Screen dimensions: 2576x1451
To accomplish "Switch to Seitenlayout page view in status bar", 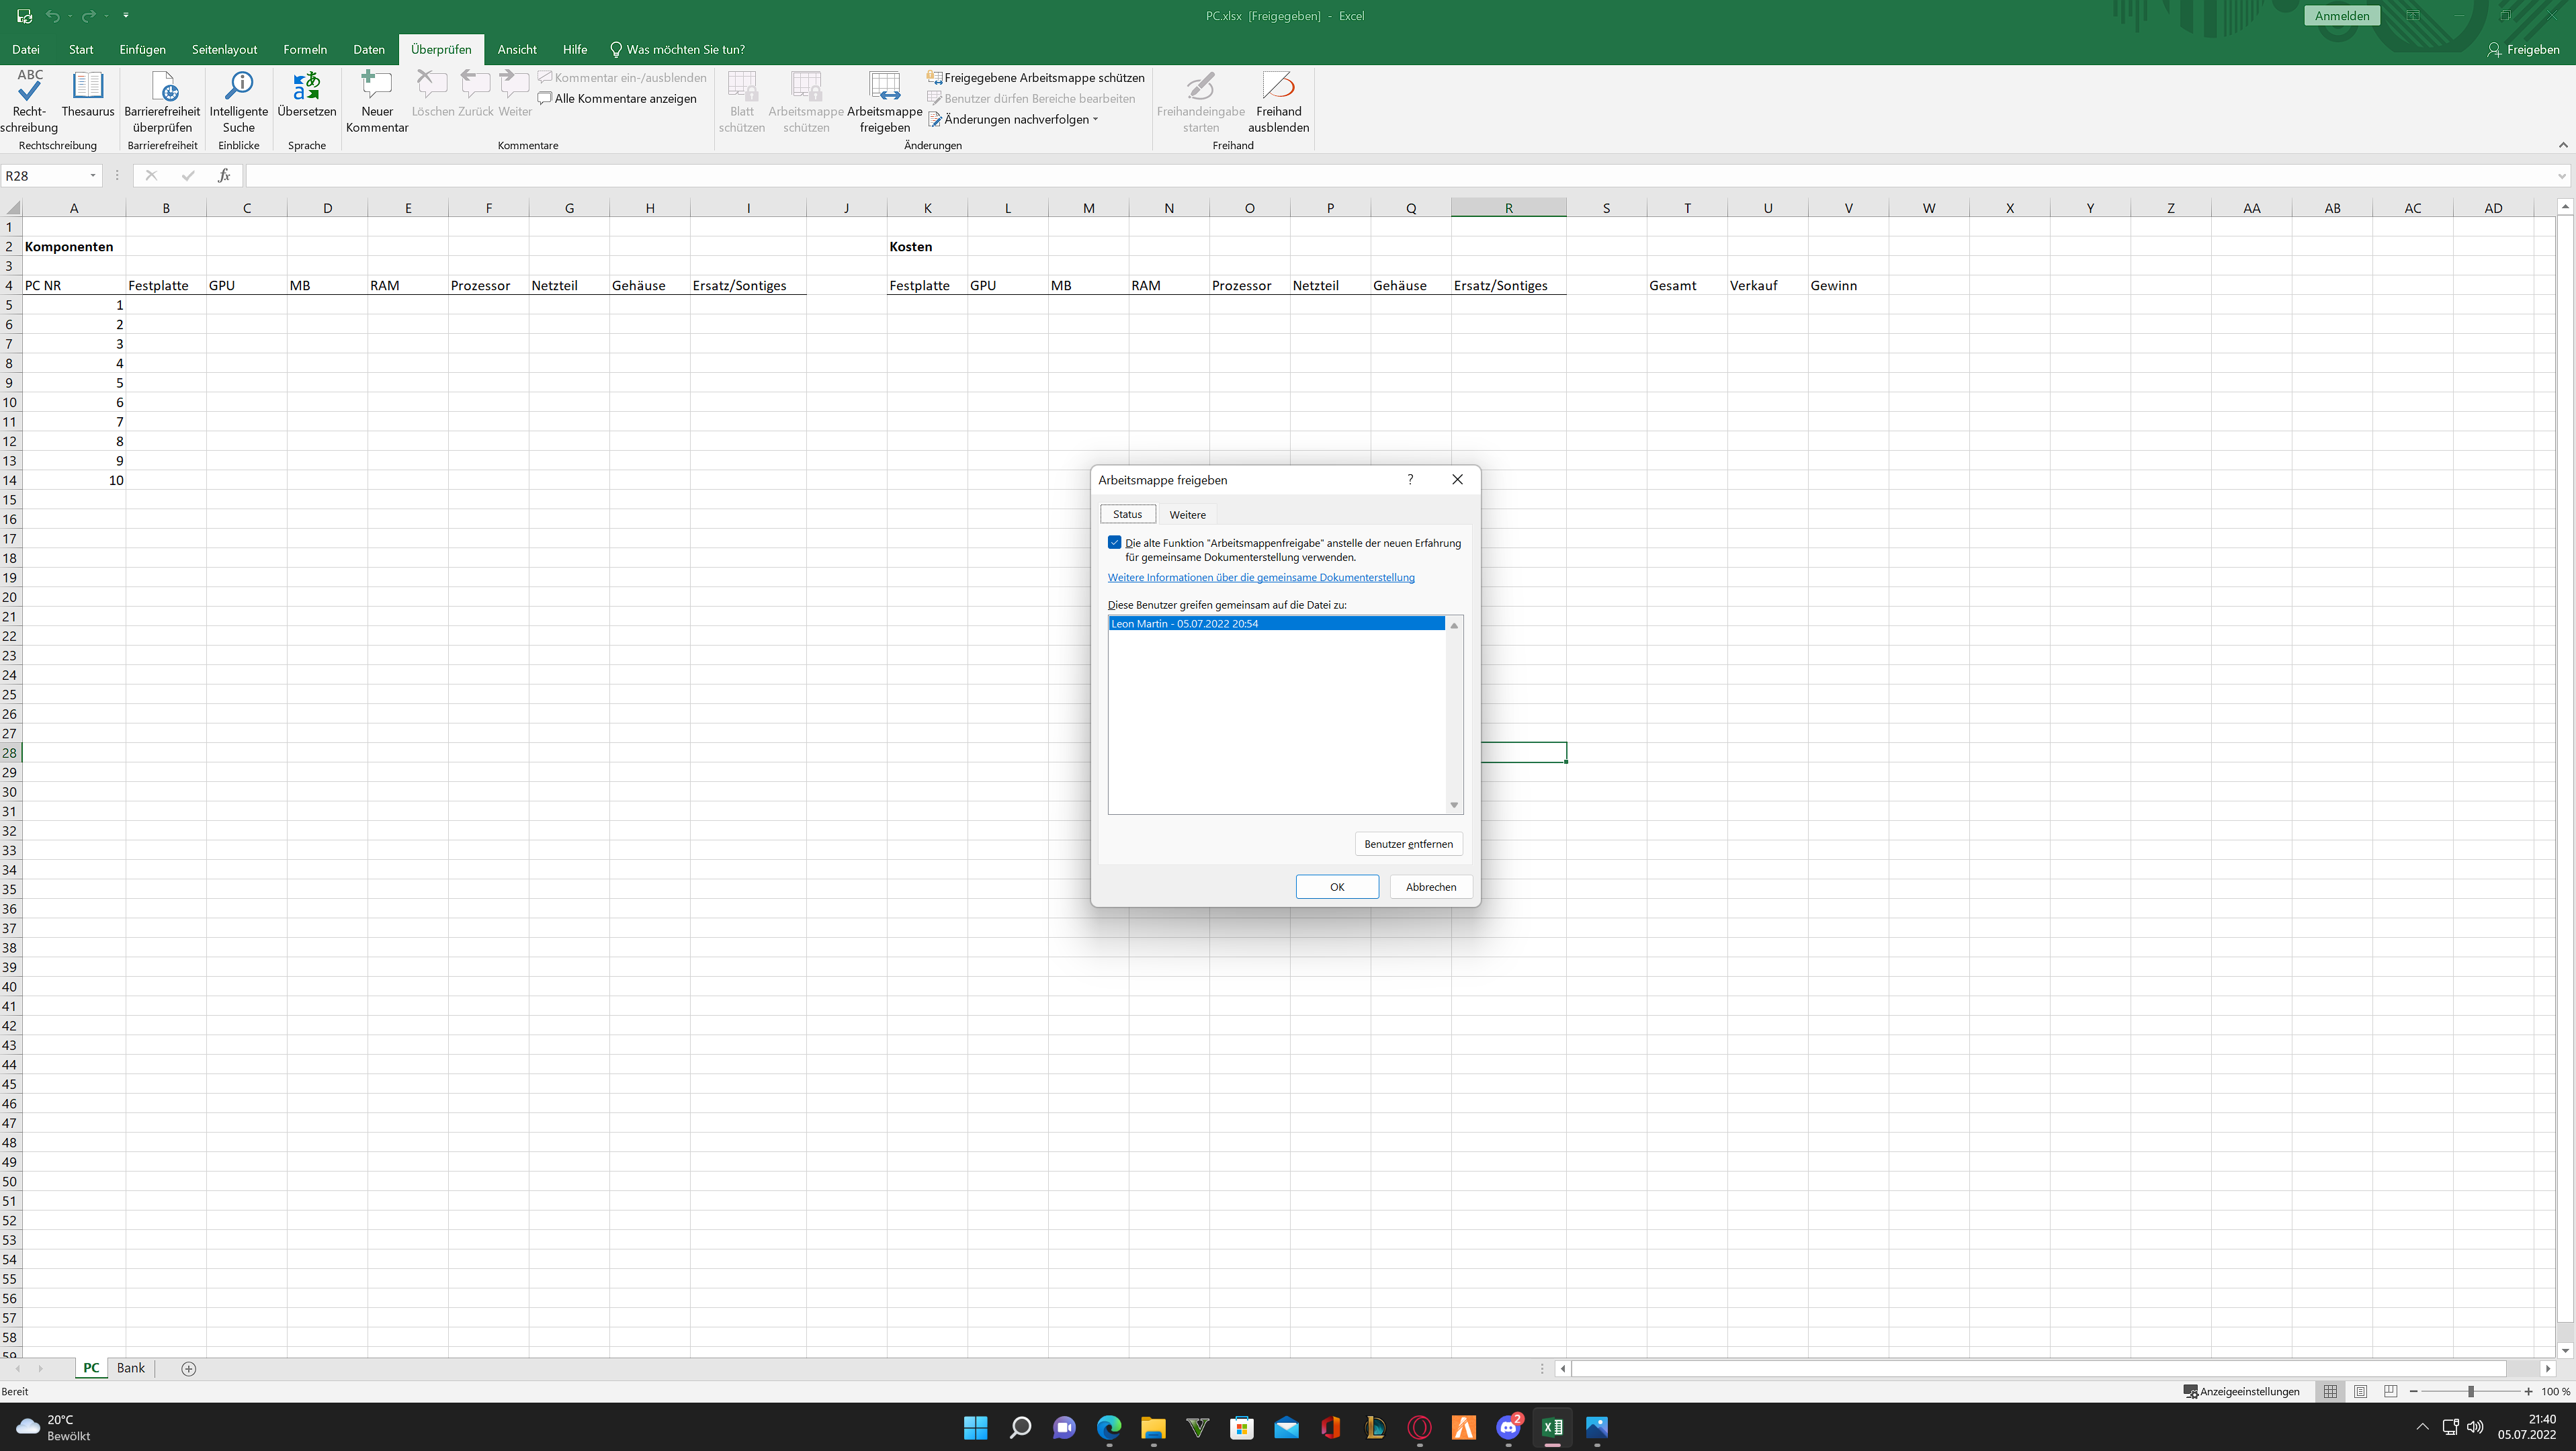I will (2360, 1391).
